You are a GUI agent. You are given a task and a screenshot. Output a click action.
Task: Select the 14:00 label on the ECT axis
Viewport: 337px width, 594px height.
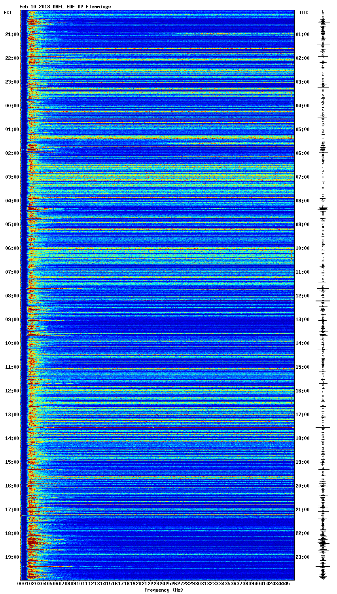click(12, 438)
